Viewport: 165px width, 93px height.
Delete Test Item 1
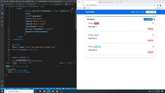(x=150, y=29)
